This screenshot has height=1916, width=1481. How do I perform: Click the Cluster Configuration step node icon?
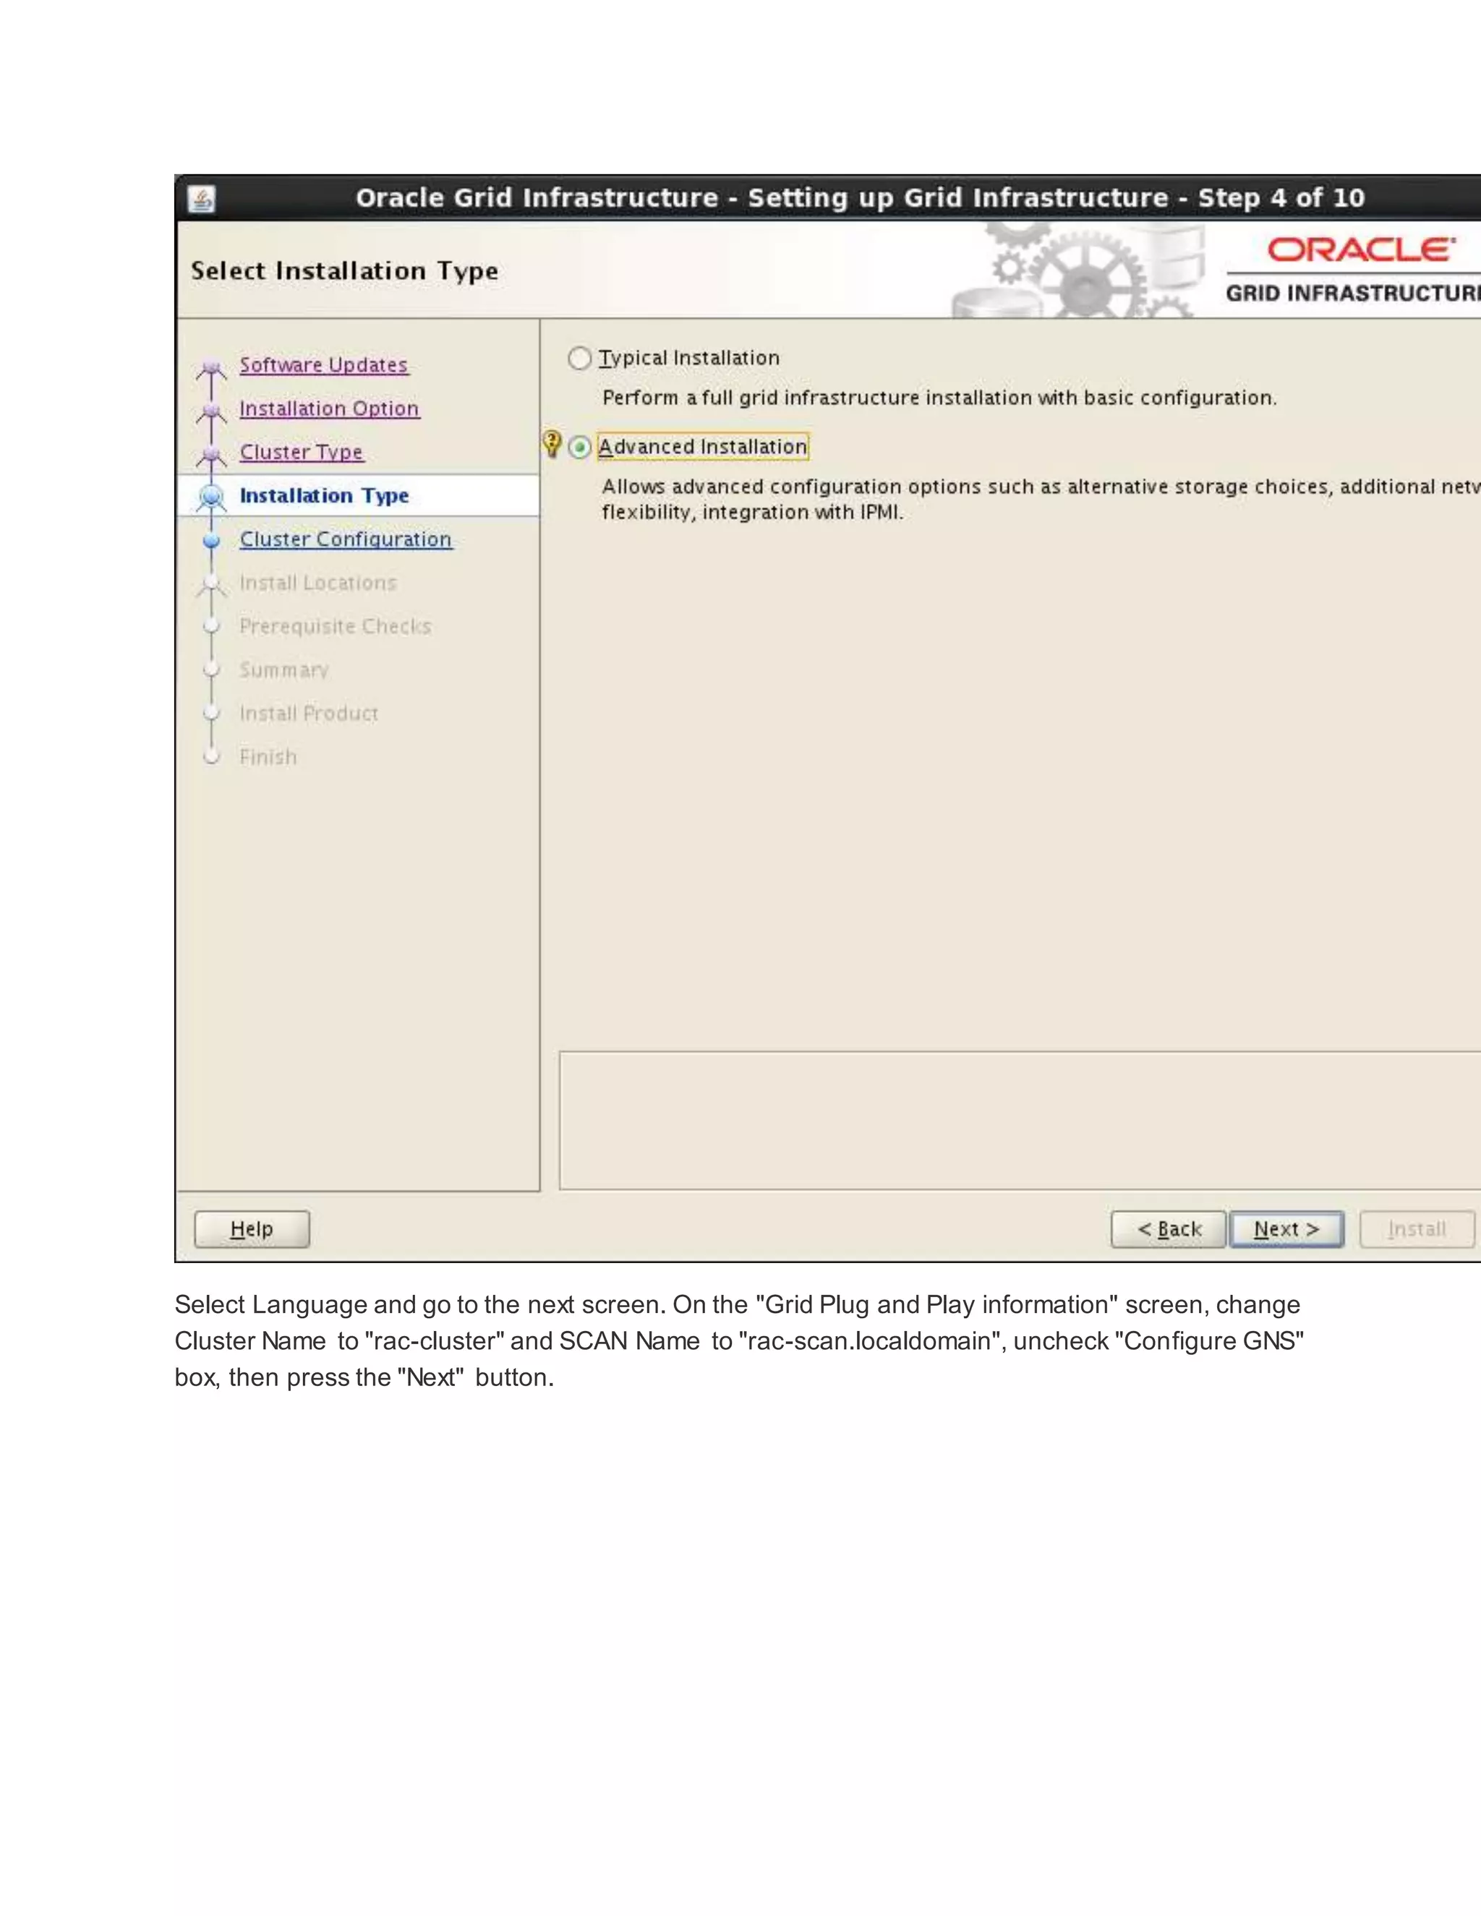[210, 540]
